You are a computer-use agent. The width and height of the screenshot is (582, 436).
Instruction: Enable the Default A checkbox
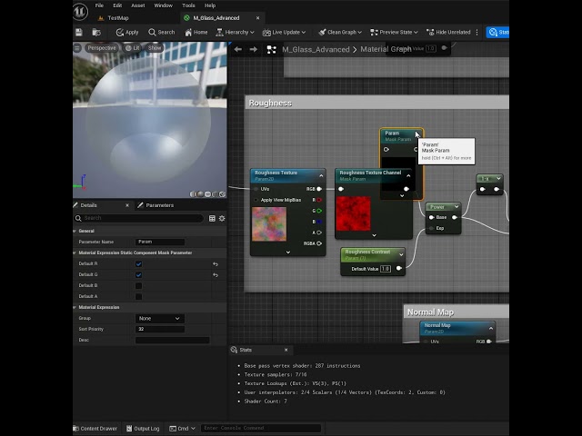pyautogui.click(x=138, y=296)
